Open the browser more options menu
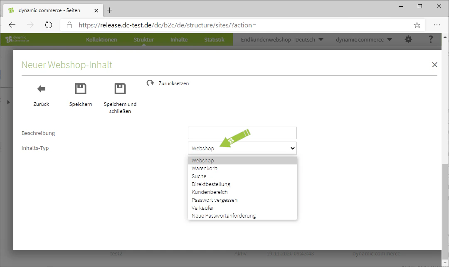Image resolution: width=449 pixels, height=267 pixels. 437,25
